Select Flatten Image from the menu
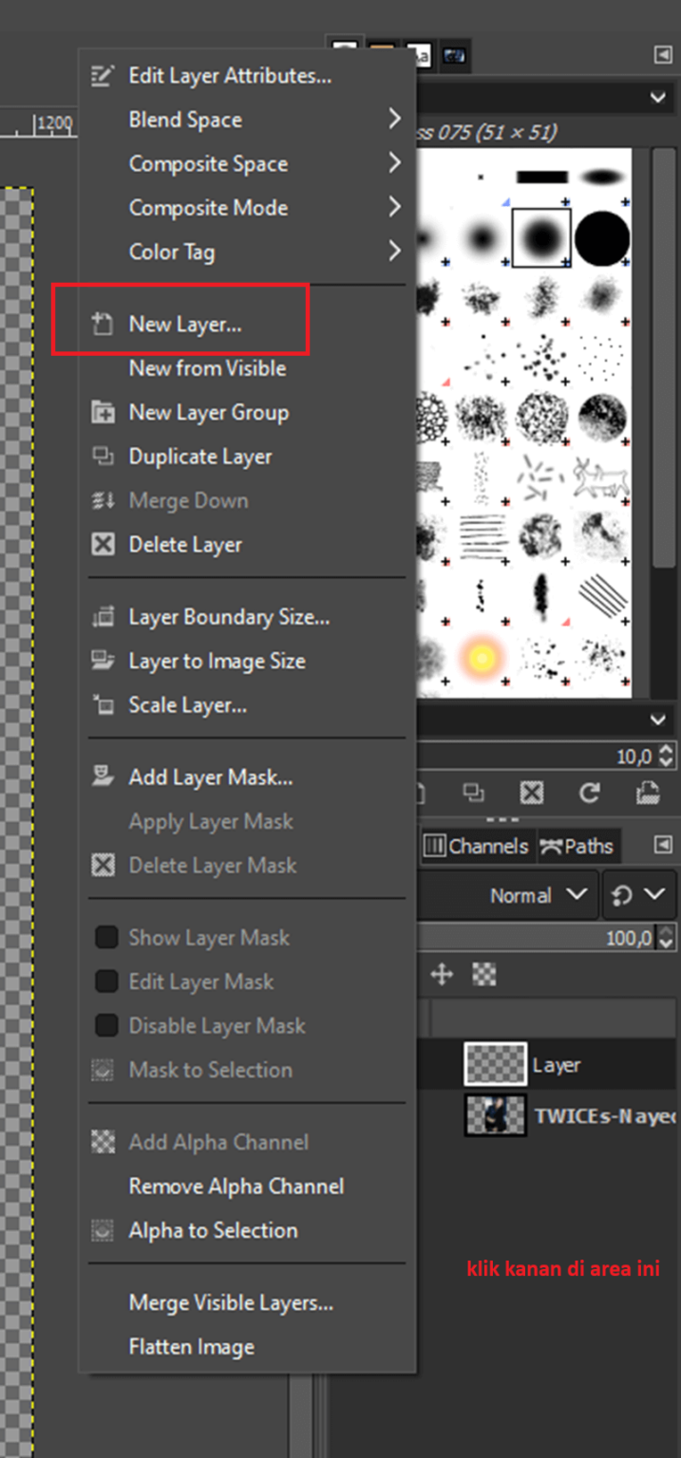Image resolution: width=681 pixels, height=1458 pixels. coord(191,1346)
